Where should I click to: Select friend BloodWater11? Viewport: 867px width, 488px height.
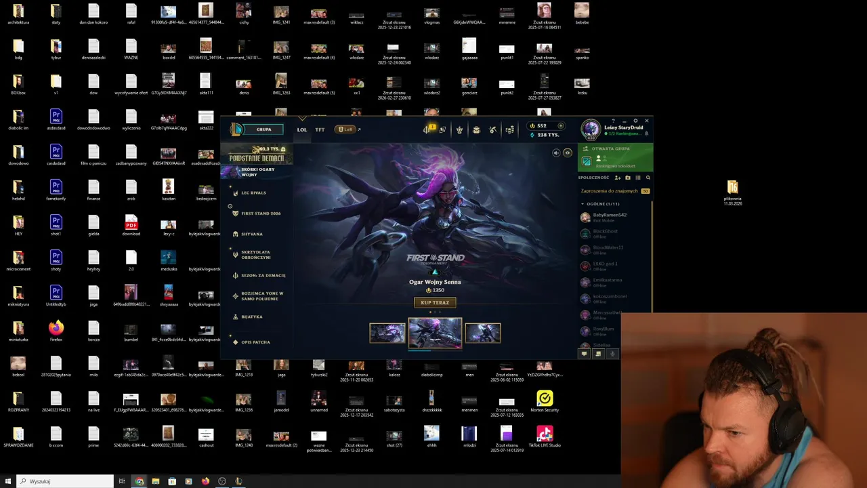click(614, 249)
